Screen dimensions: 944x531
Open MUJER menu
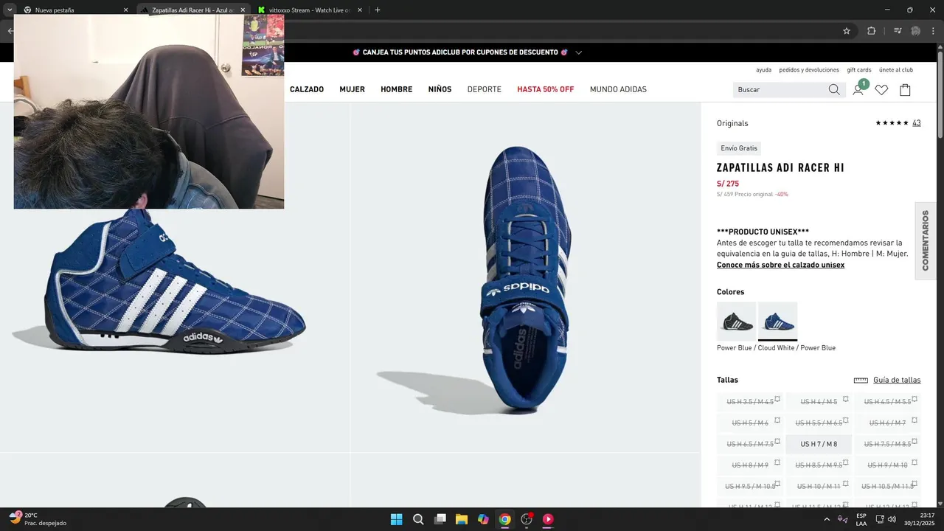pos(353,89)
